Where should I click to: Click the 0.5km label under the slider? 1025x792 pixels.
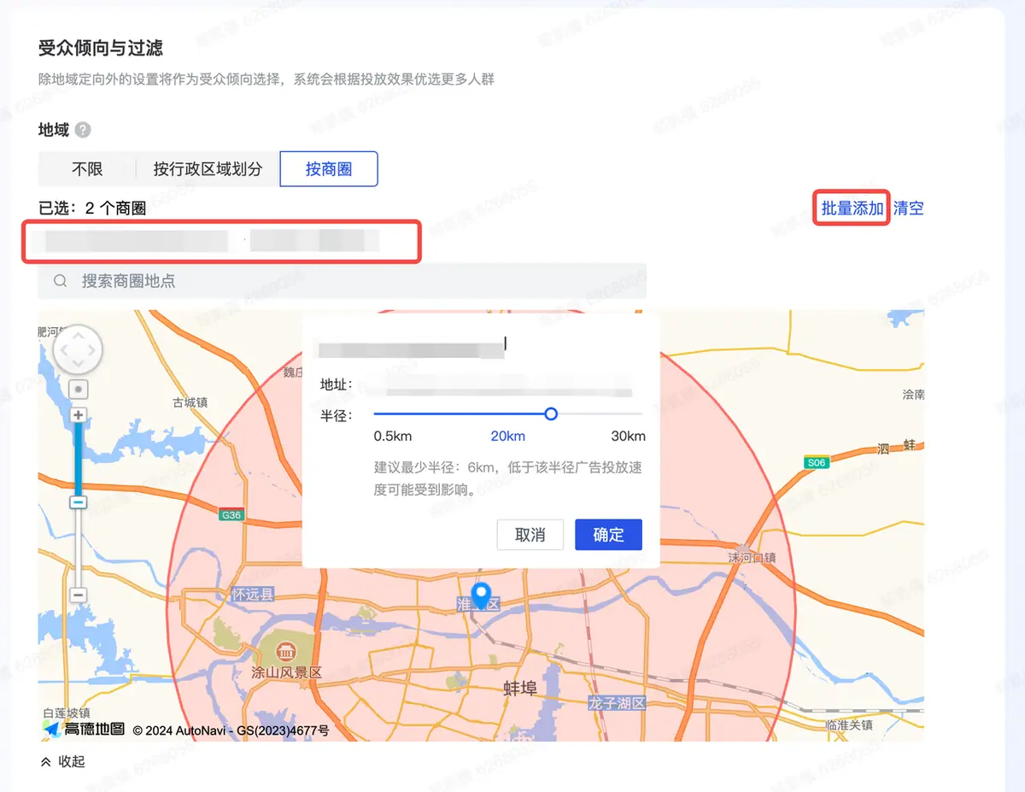[393, 437]
